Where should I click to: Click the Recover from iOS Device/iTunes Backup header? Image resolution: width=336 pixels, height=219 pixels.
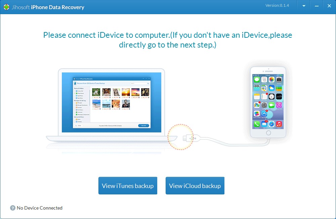[x=91, y=84]
